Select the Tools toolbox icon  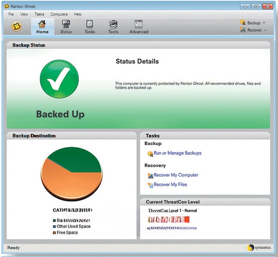pyautogui.click(x=113, y=24)
